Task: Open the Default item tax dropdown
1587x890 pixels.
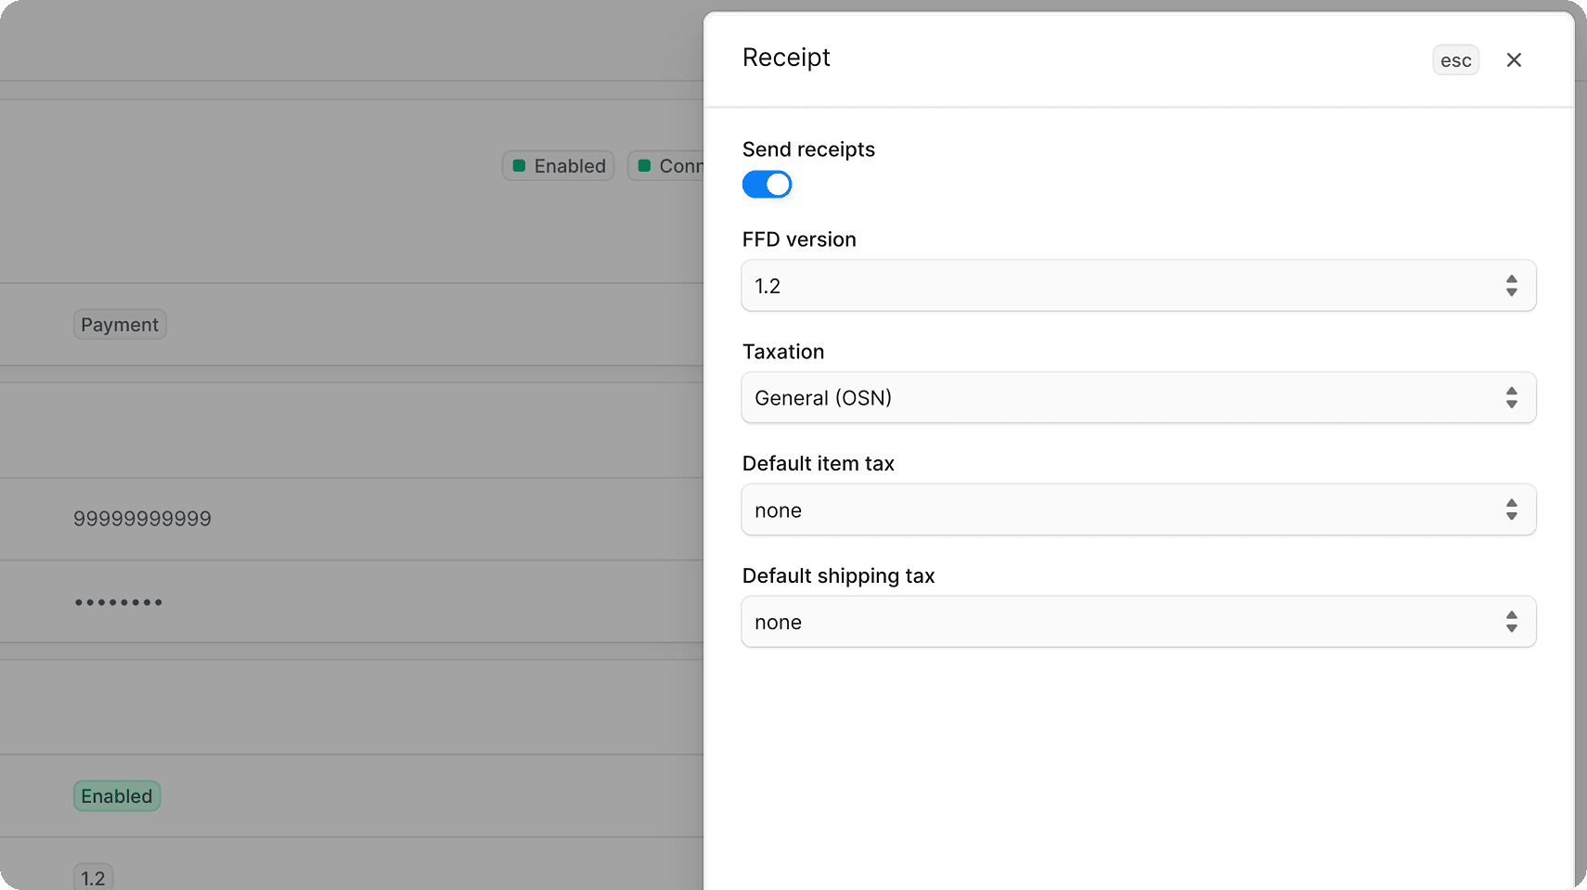Action: click(1139, 510)
